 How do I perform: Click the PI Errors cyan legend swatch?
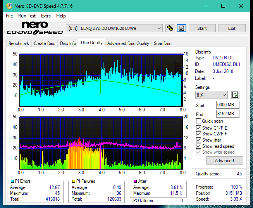(12, 181)
